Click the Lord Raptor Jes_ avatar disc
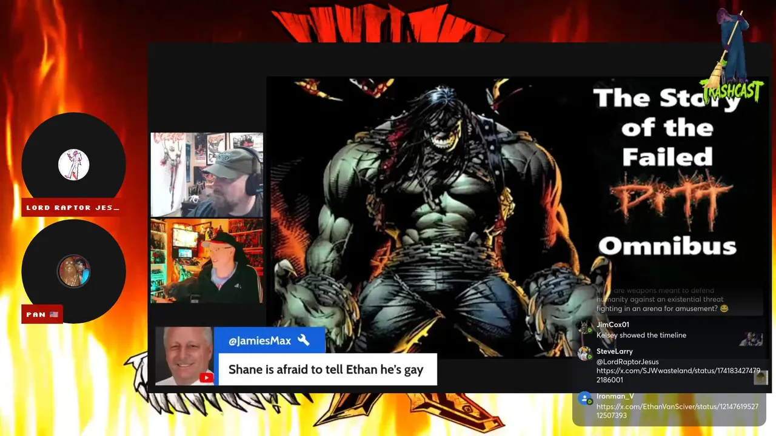Viewport: 776px width, 436px height. point(74,165)
